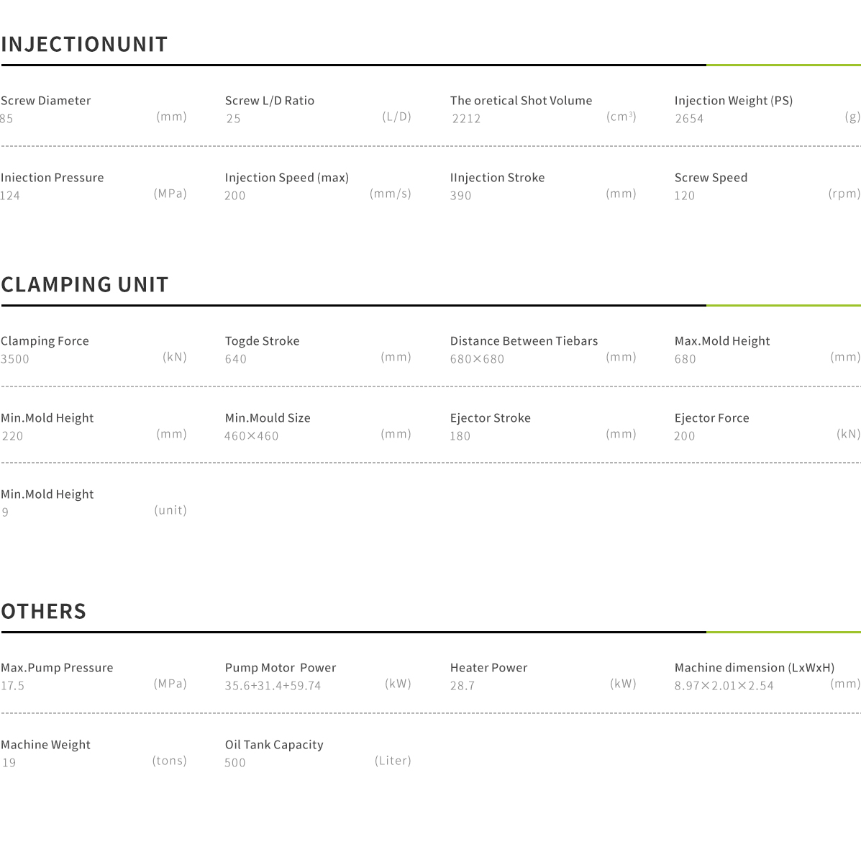The height and width of the screenshot is (860, 861).
Task: Click the CLAMPING UNIT section heading
Action: pyautogui.click(x=85, y=285)
